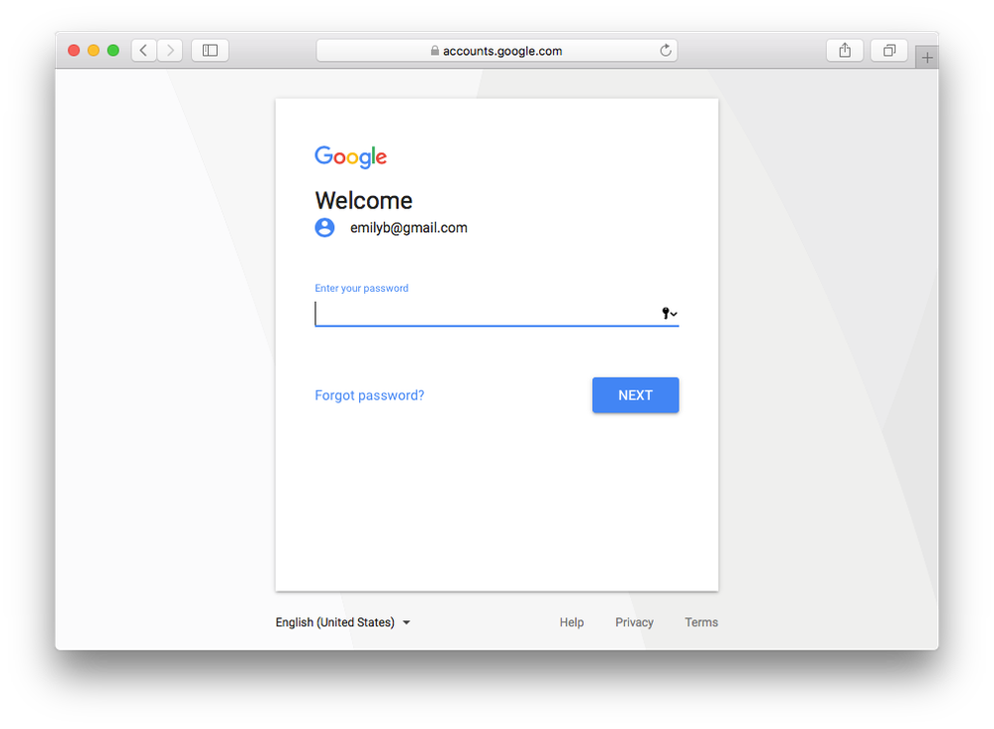
Task: Expand the English (United States) language dropdown
Action: (343, 622)
